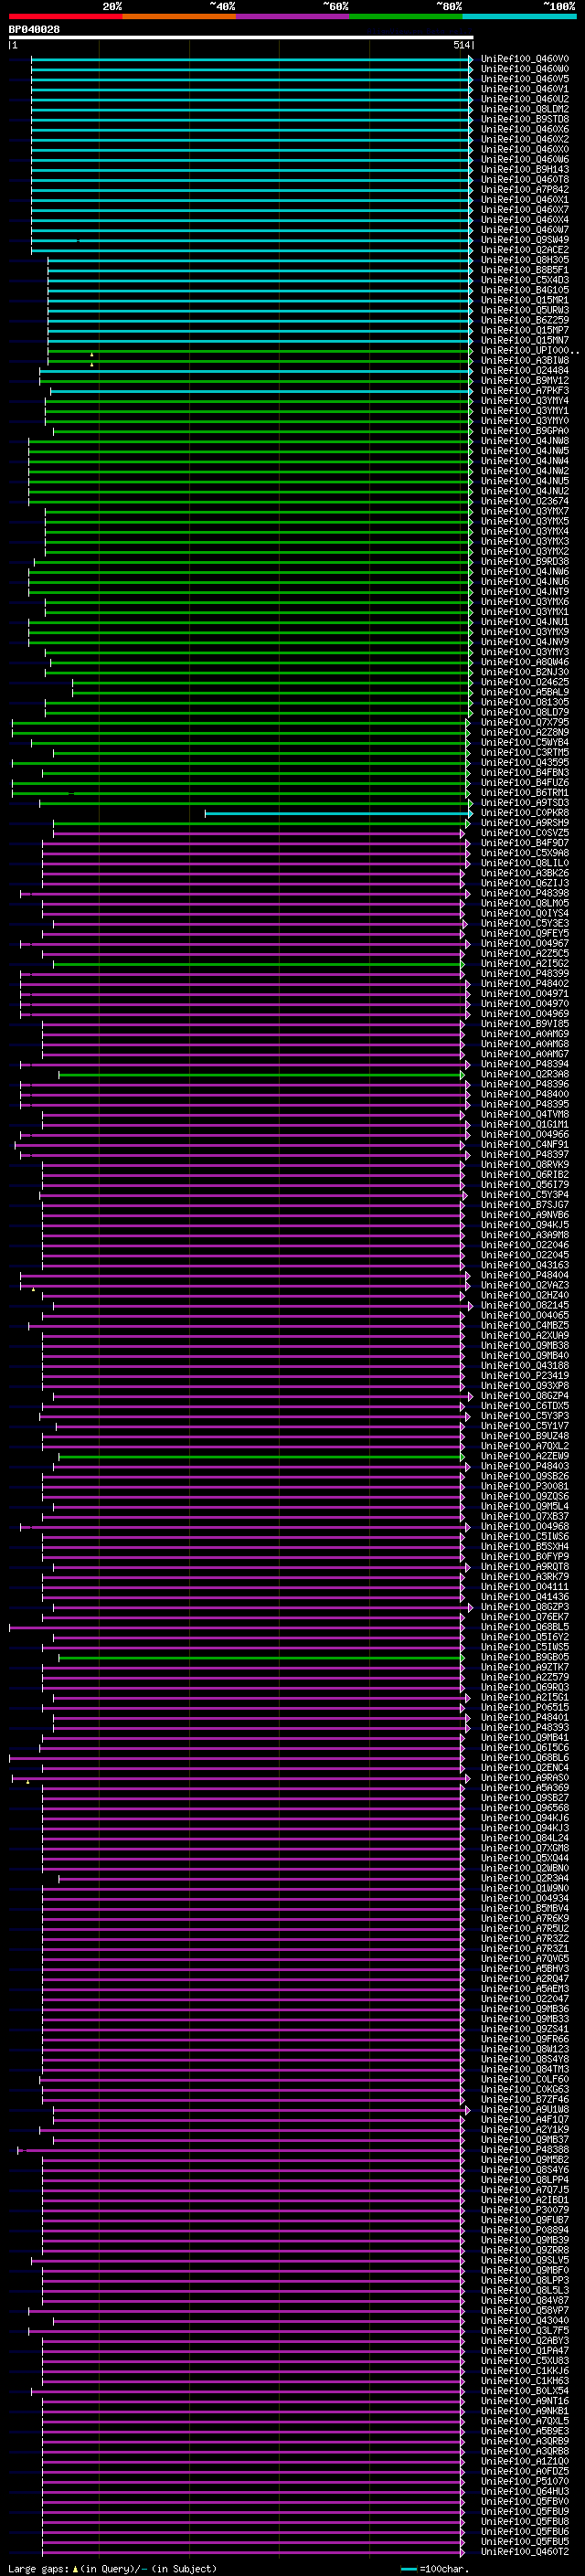Click the UniRef100_C0SVZ5 label
Viewport: 585px width, 2576px height.
[x=525, y=833]
